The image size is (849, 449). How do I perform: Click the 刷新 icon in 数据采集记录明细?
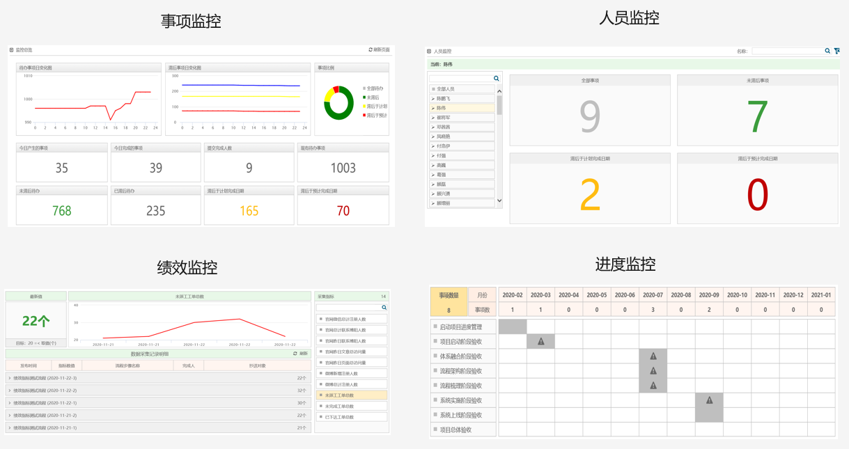[x=295, y=354]
